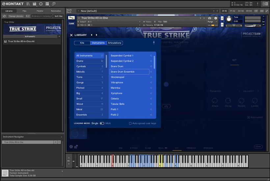Preview Snare Drum speaker icon
Screen dimensions: 270x181
click(151, 66)
